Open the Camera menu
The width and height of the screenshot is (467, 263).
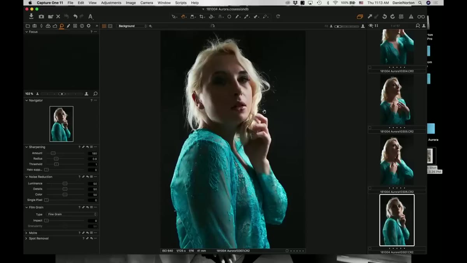(x=147, y=3)
